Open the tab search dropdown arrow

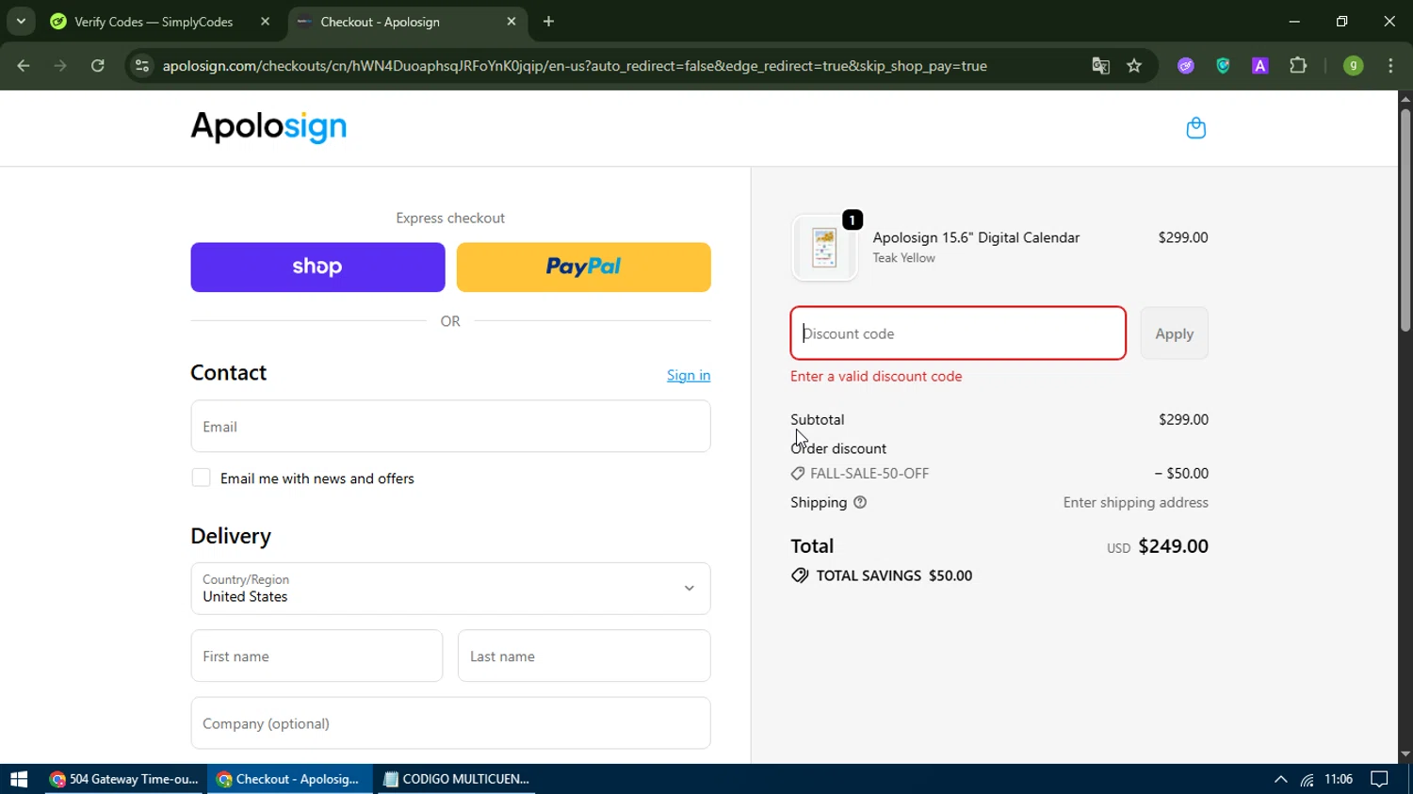[x=21, y=22]
